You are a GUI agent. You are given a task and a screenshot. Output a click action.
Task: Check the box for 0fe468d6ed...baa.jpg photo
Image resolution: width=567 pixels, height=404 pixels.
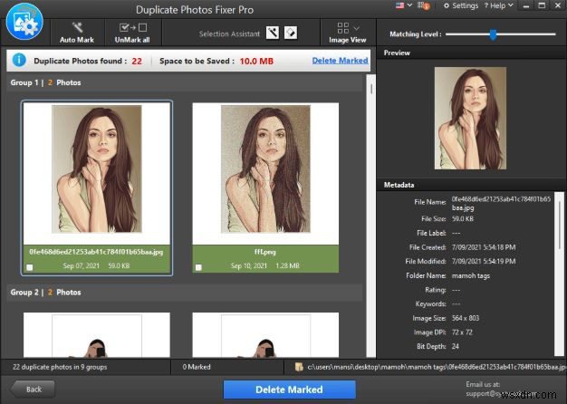coord(30,267)
